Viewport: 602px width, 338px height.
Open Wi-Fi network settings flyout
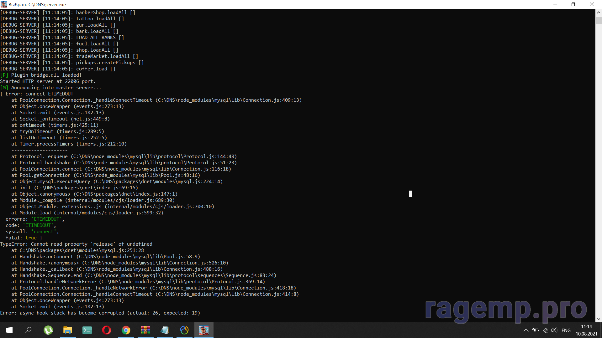tap(545, 330)
